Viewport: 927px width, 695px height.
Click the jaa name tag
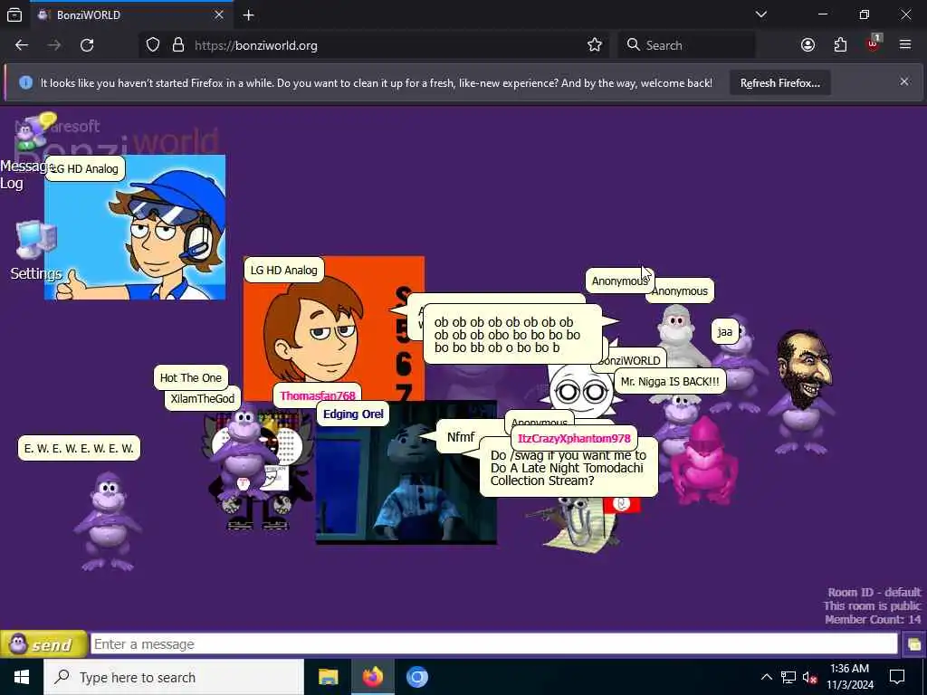tap(725, 332)
